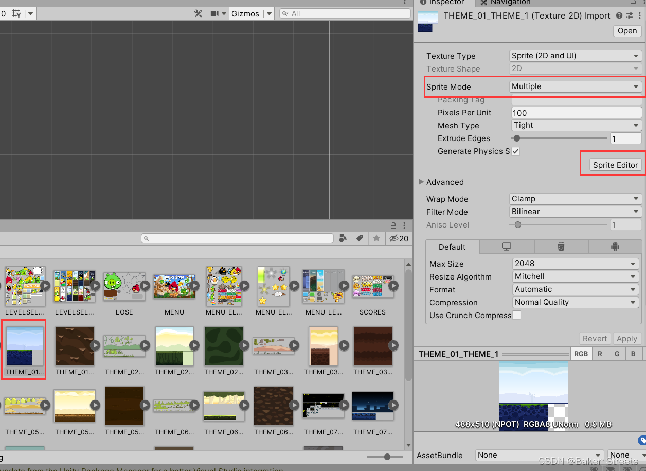Toggle the Project window lock icon
Viewport: 646px width, 471px height.
click(x=393, y=225)
